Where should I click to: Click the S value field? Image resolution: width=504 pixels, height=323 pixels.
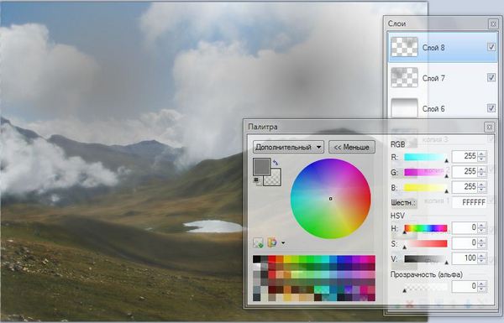465,242
